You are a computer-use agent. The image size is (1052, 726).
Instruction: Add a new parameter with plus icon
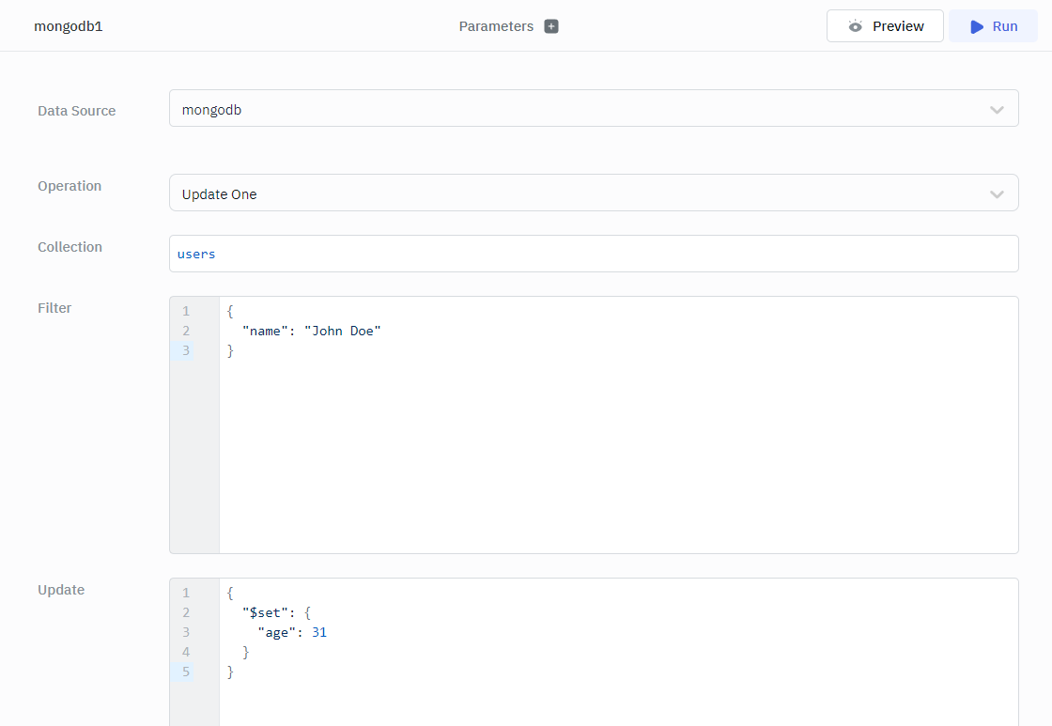[551, 26]
